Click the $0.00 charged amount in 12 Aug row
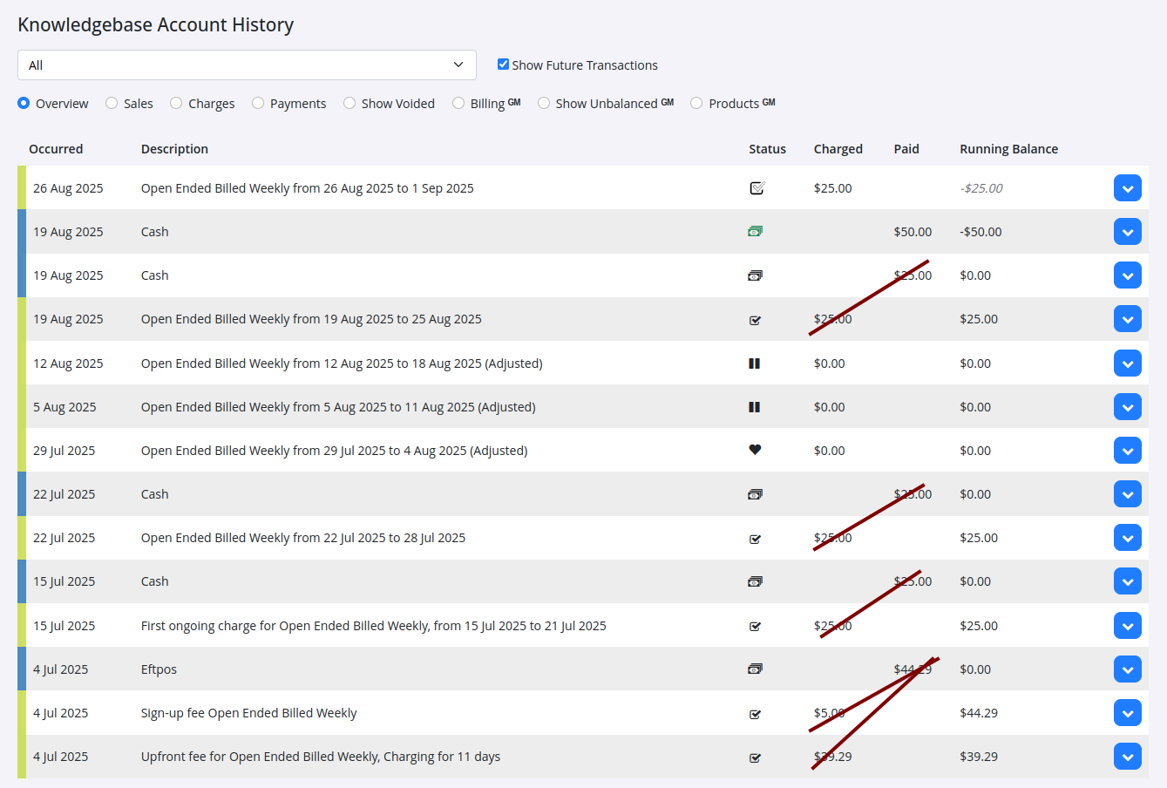This screenshot has height=788, width=1167. (x=829, y=363)
